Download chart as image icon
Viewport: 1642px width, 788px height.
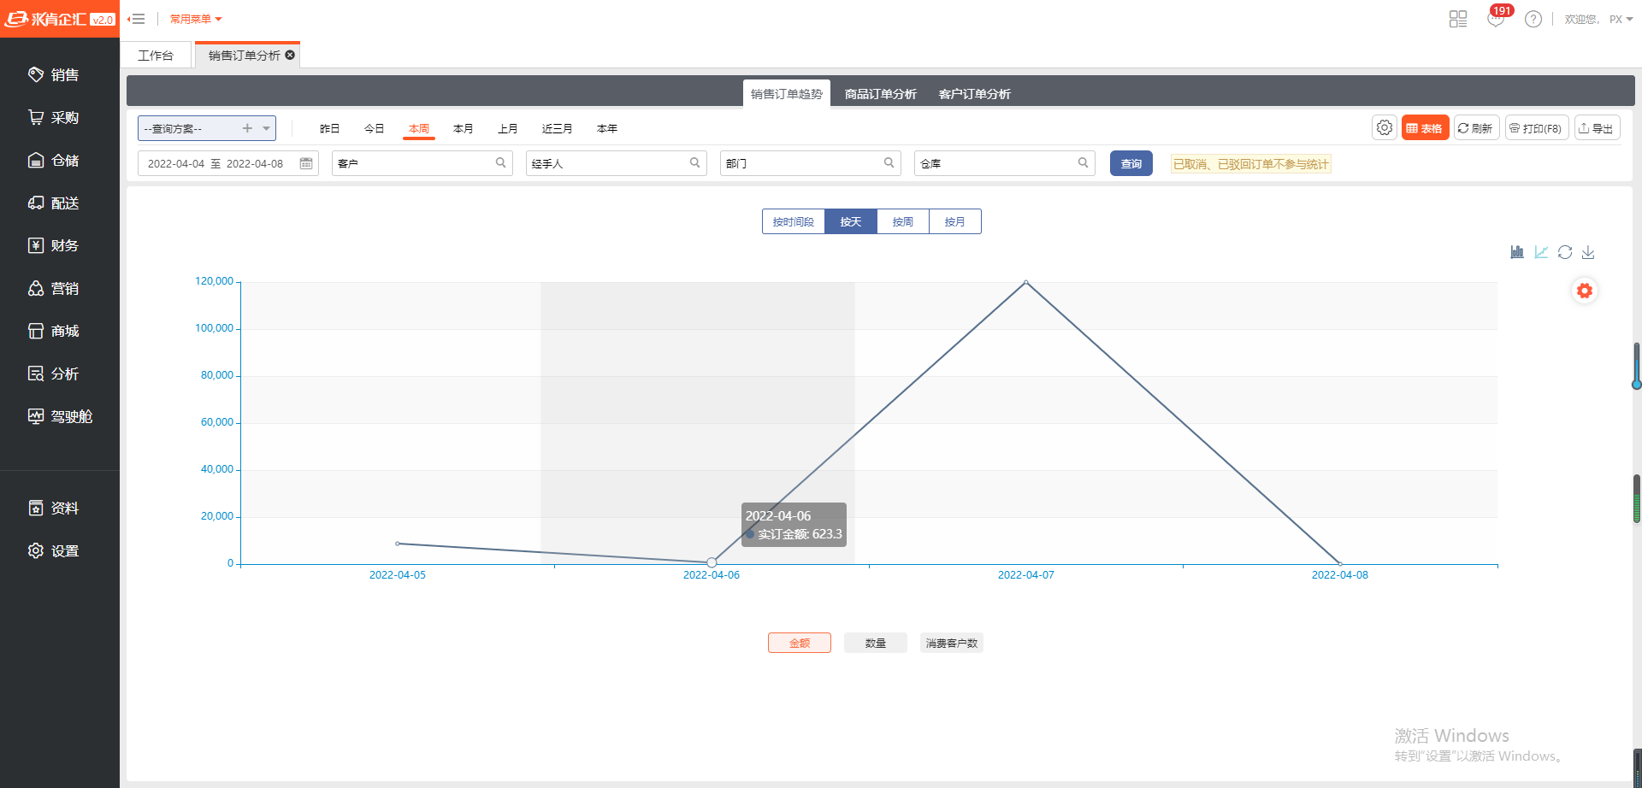[1588, 252]
